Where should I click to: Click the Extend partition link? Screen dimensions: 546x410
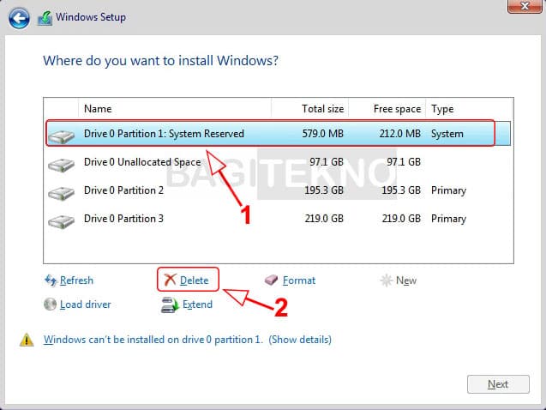click(197, 304)
